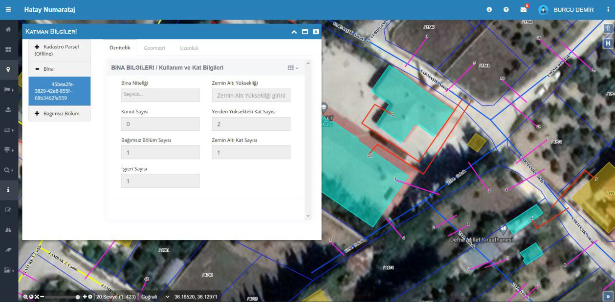
Task: Click the binoculars icon in the sidebar
Action: click(x=8, y=230)
